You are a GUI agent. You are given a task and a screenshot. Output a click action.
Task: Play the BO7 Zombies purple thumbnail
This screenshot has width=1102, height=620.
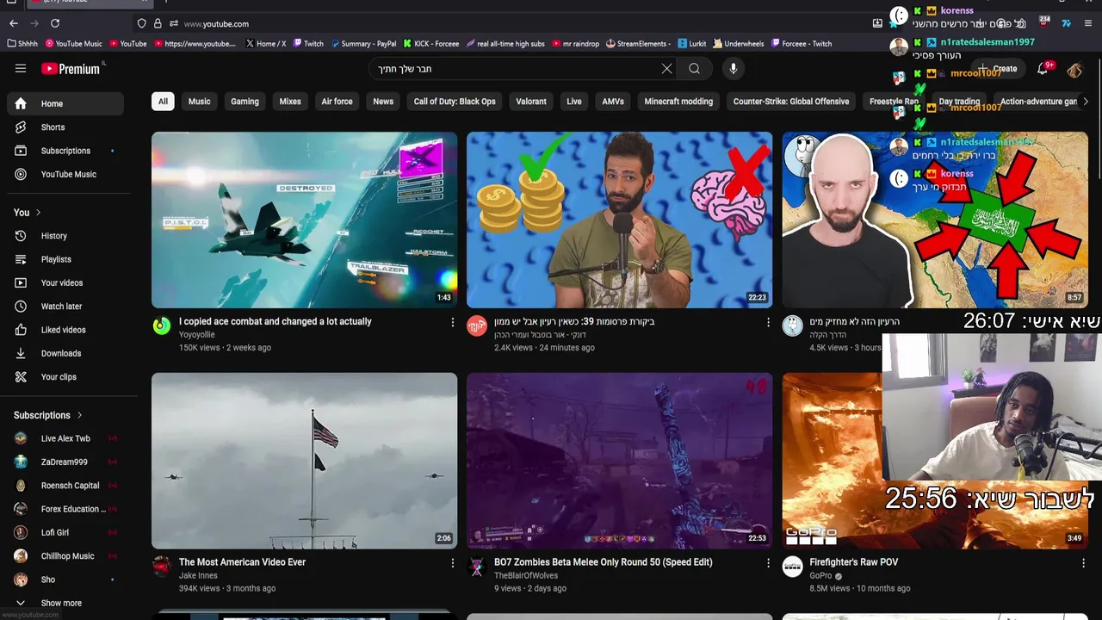[620, 461]
